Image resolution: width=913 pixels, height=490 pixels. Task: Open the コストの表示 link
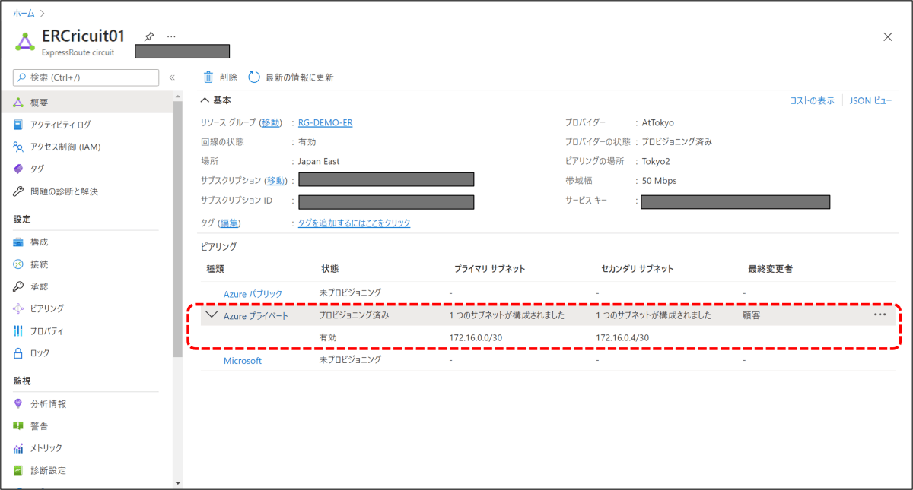pos(812,100)
